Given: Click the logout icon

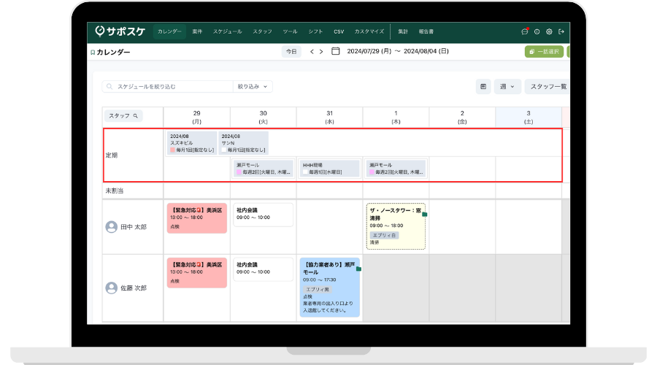Looking at the screenshot, I should point(561,31).
